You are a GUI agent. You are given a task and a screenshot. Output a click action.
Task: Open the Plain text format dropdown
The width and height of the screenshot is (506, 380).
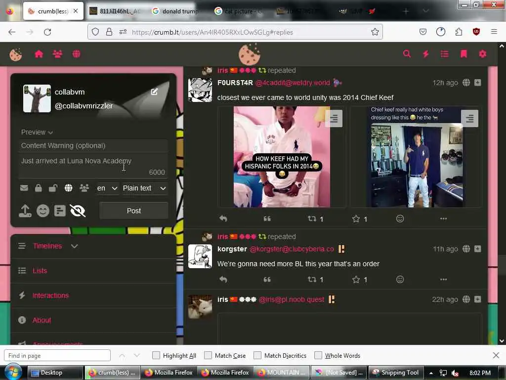pyautogui.click(x=144, y=188)
